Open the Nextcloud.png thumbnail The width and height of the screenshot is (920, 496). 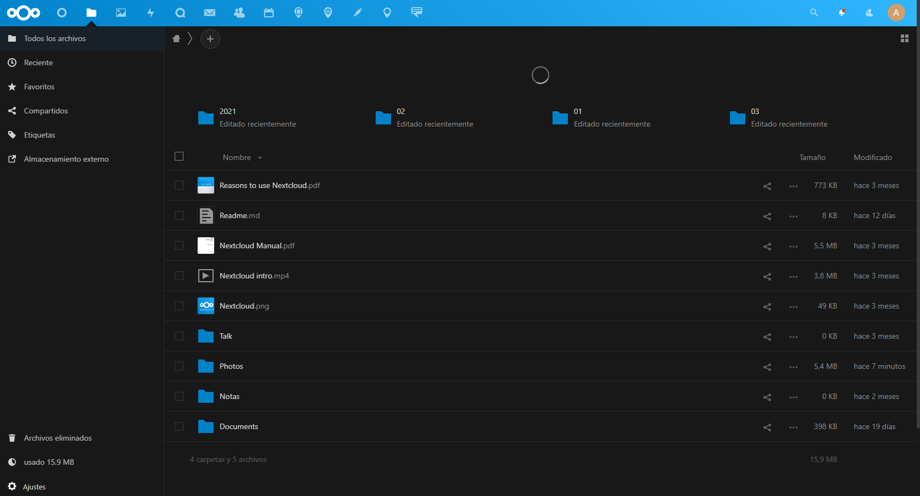coord(206,306)
